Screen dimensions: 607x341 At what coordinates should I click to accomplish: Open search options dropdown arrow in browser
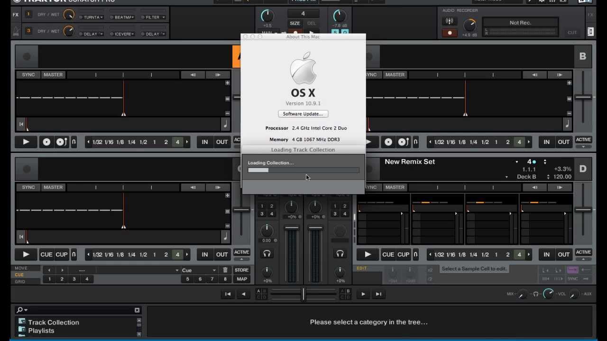coord(26,310)
